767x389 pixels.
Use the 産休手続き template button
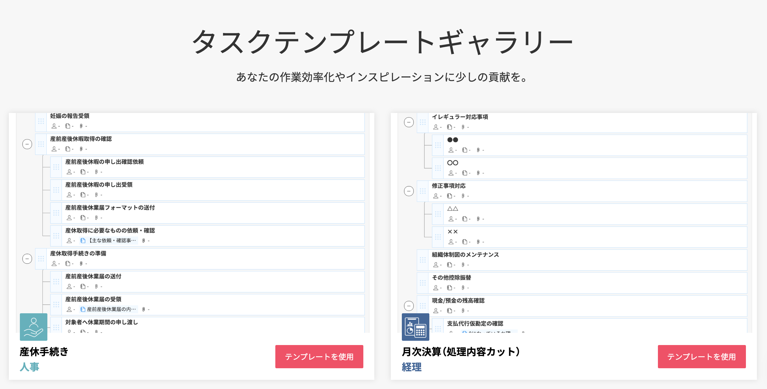[319, 357]
